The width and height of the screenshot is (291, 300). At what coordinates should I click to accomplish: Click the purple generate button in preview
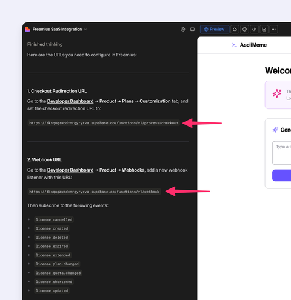coord(282,175)
